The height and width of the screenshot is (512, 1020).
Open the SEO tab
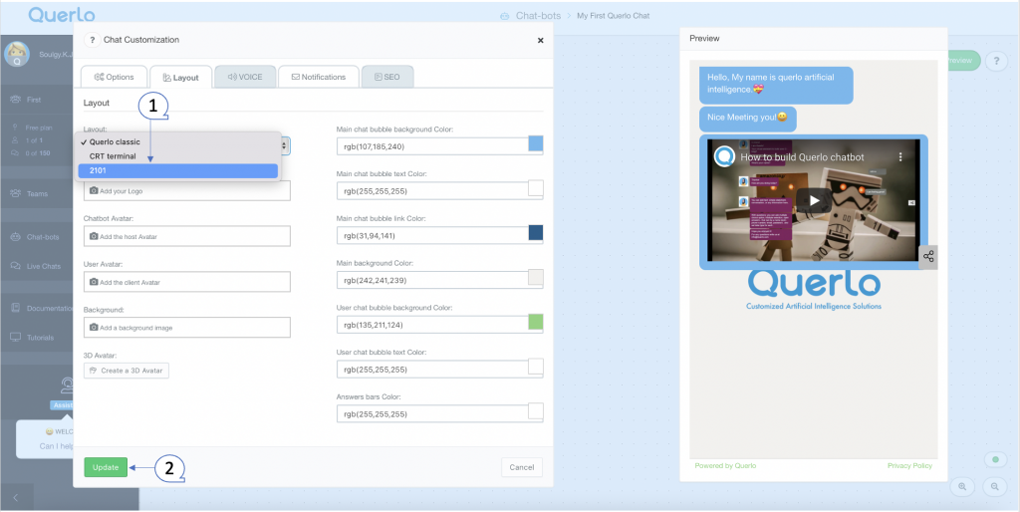(x=387, y=77)
